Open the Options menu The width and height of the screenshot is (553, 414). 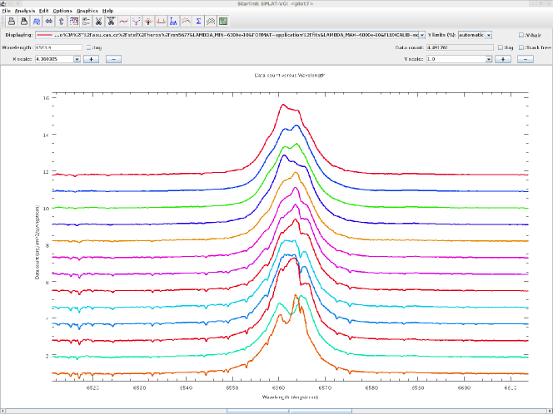[x=62, y=11]
